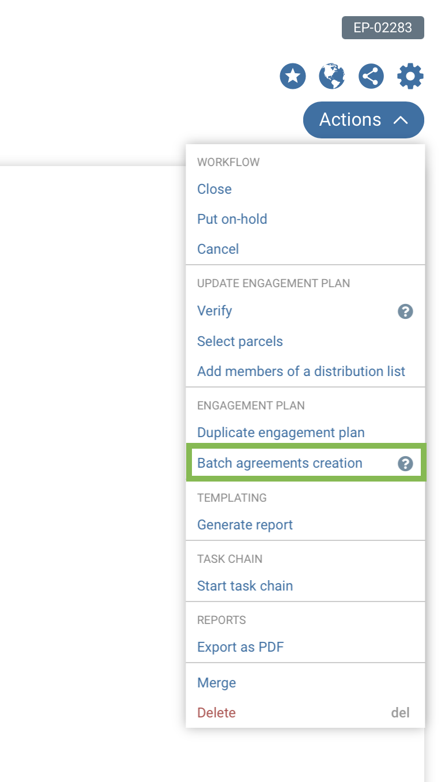Open the settings gear icon
The height and width of the screenshot is (782, 445).
[x=410, y=76]
